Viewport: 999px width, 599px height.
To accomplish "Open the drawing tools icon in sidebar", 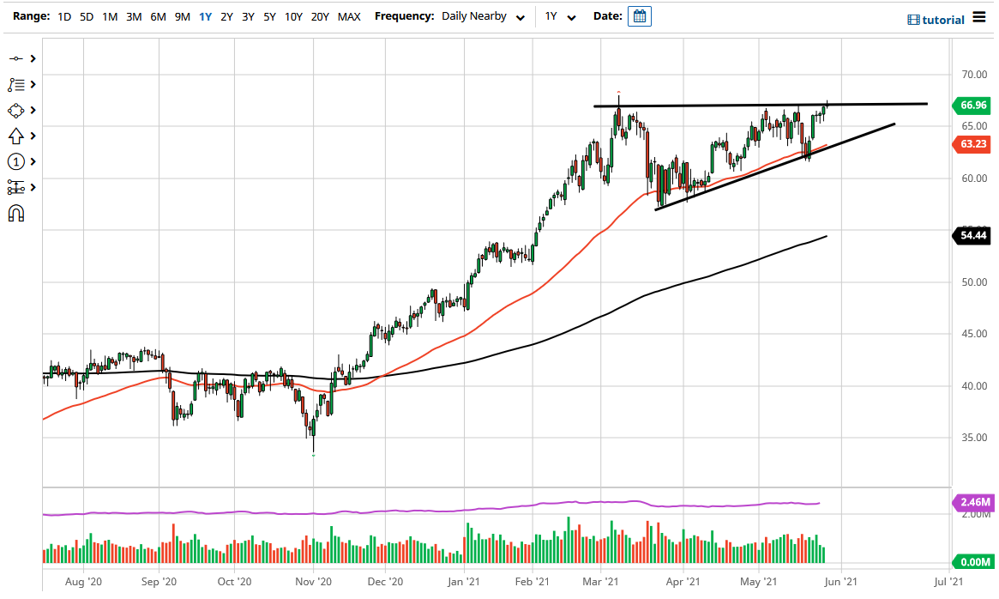I will click(x=17, y=58).
